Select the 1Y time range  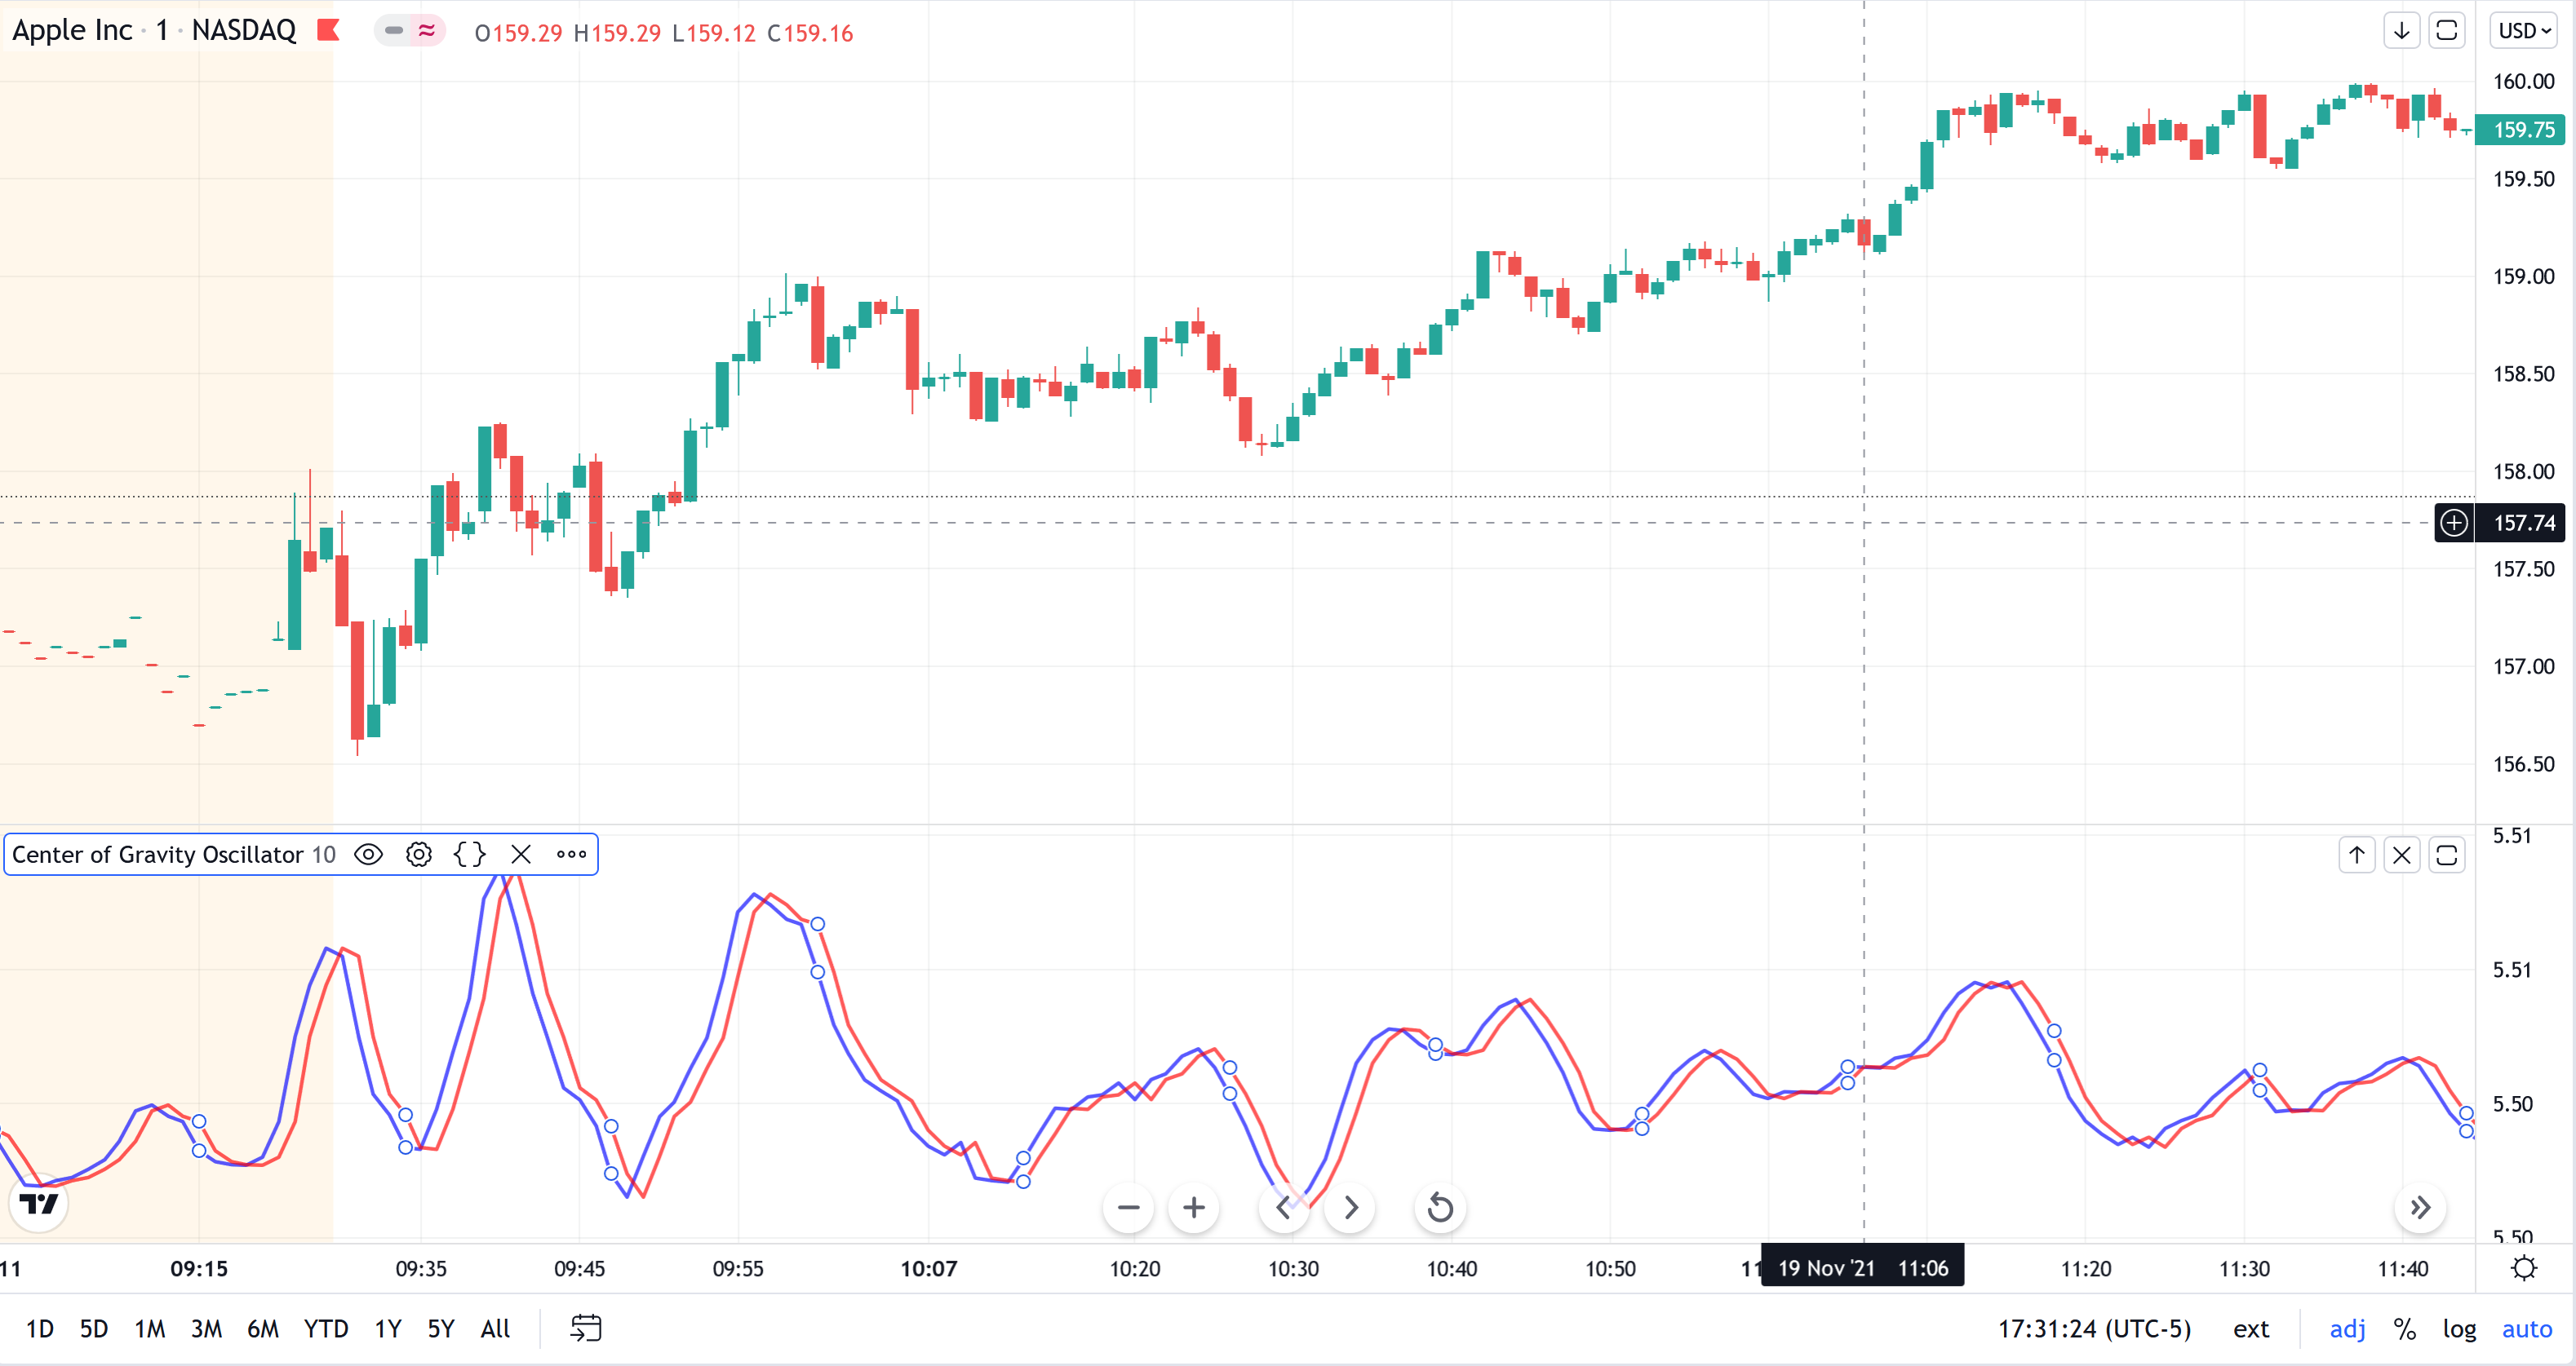pos(388,1329)
